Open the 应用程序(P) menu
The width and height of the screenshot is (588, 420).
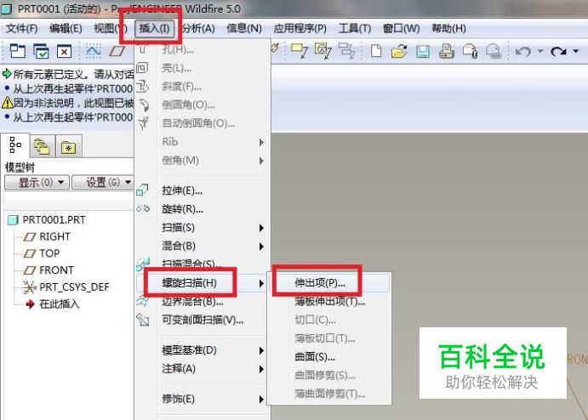click(x=300, y=28)
